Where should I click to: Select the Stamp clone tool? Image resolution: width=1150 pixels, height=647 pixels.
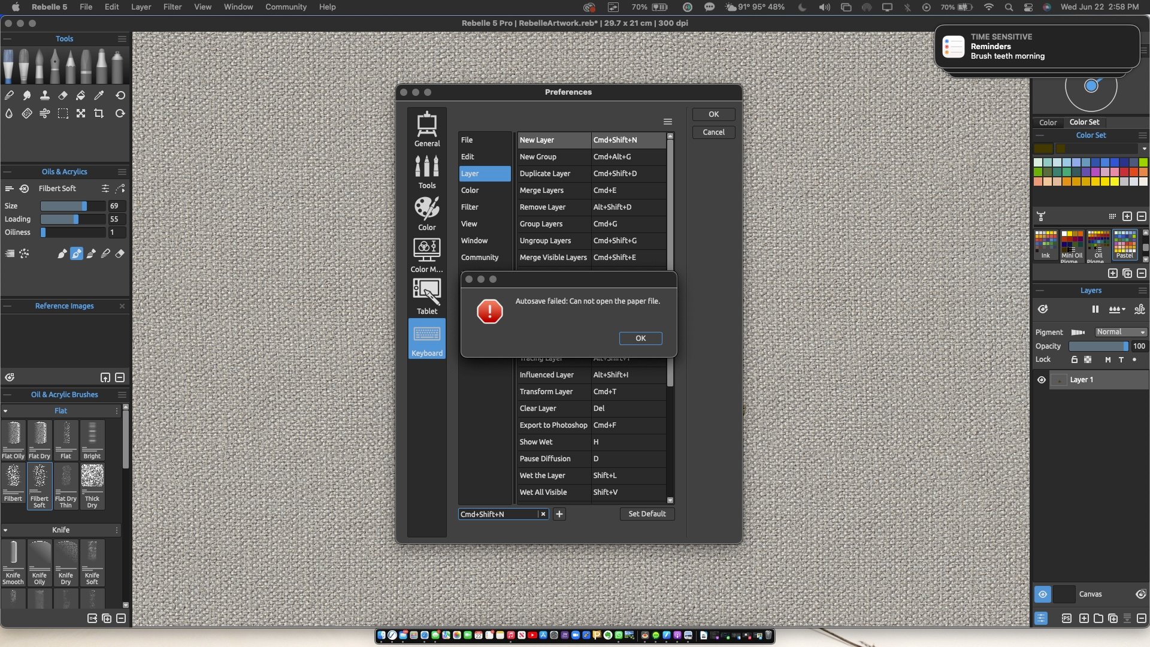45,95
